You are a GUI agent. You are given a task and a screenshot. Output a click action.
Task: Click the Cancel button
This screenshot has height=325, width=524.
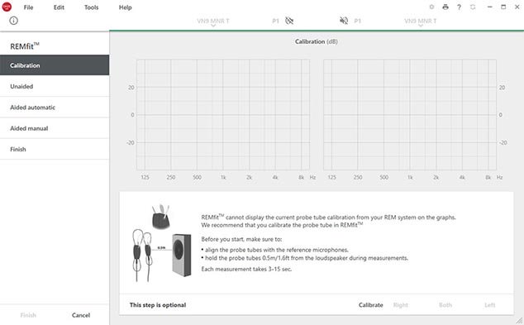pos(81,315)
